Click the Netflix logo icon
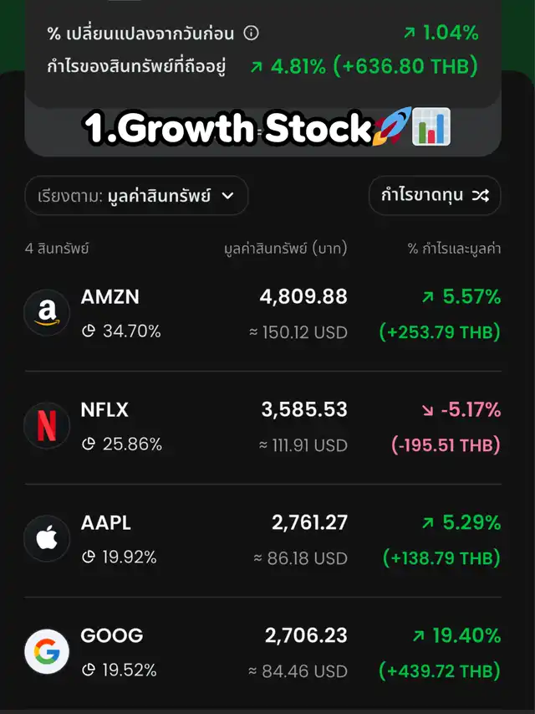This screenshot has width=535, height=714. tap(47, 426)
